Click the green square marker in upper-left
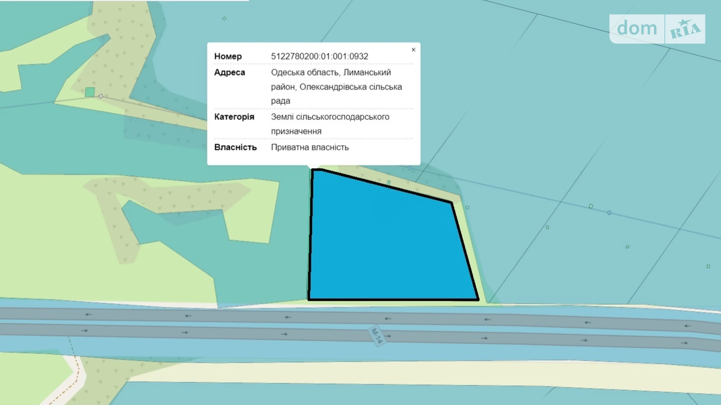Screen dimensions: 721x405 click(x=90, y=92)
